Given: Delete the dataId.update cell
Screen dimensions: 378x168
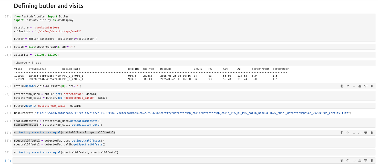Looking at the screenshot, I should (372, 86).
